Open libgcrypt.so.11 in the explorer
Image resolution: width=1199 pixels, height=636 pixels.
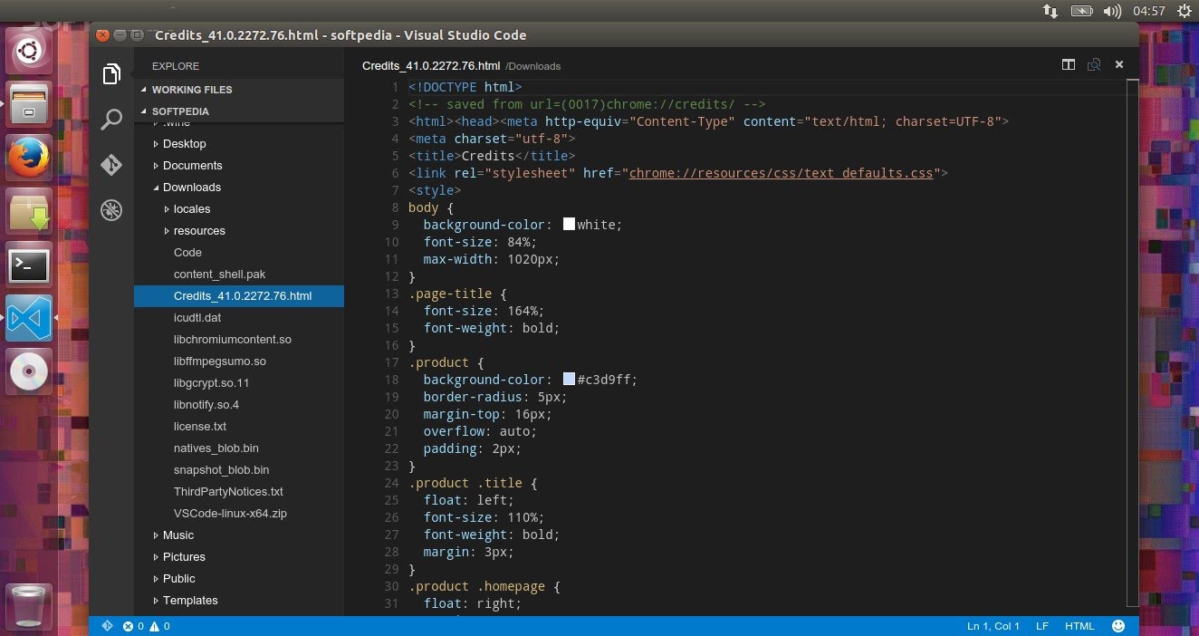239,383
